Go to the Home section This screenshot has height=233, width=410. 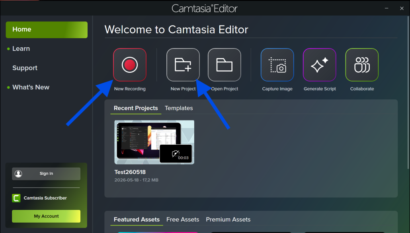tap(47, 29)
